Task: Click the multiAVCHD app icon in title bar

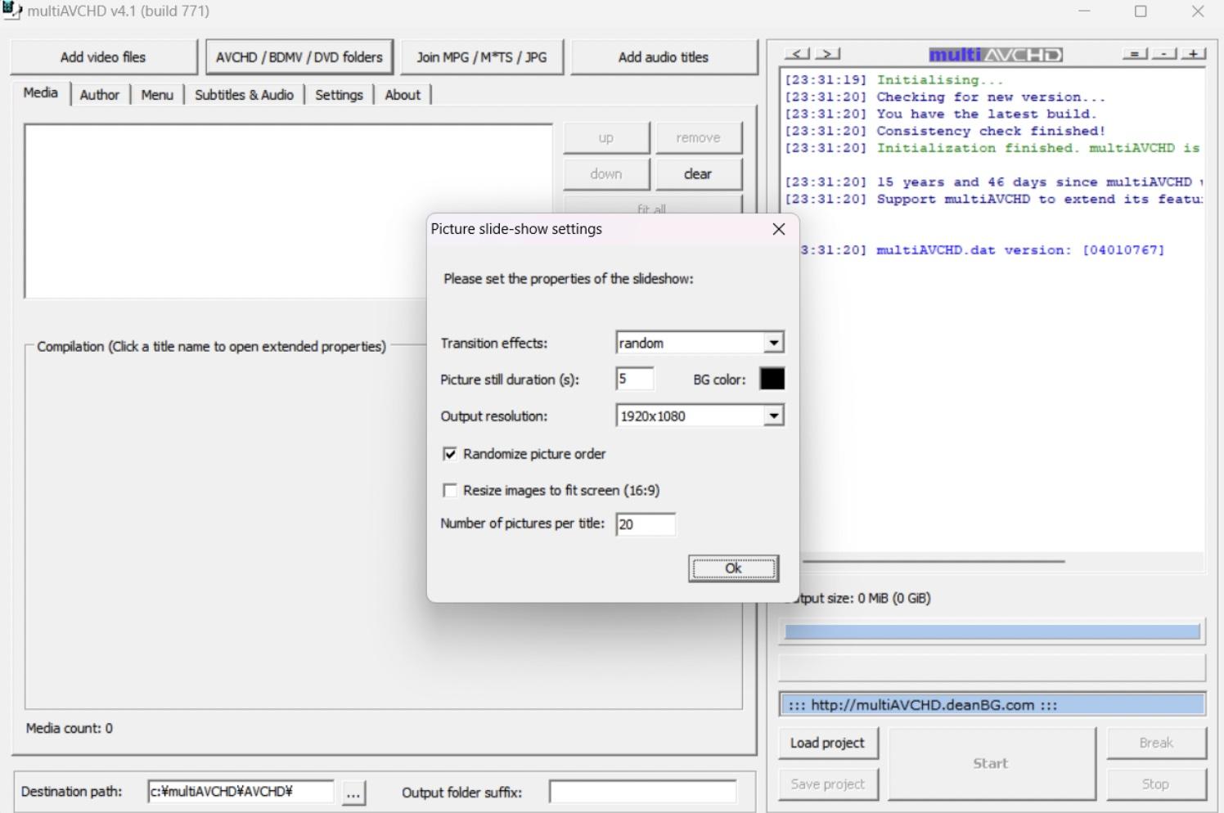Action: coord(11,11)
